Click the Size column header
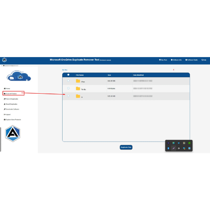This screenshot has width=210, height=210. (109, 75)
